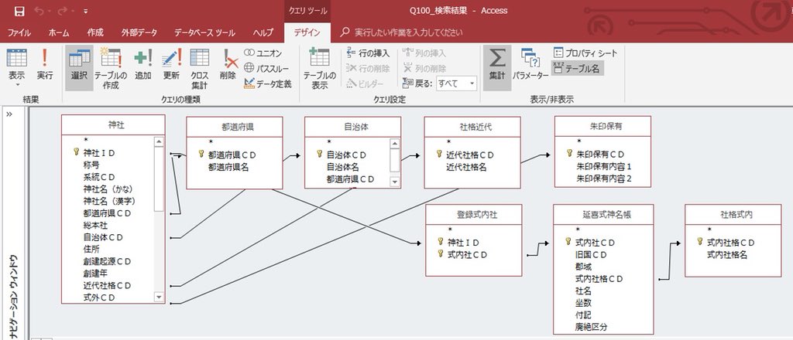Select クロス集計 crosstab query
The height and width of the screenshot is (340, 793).
200,68
